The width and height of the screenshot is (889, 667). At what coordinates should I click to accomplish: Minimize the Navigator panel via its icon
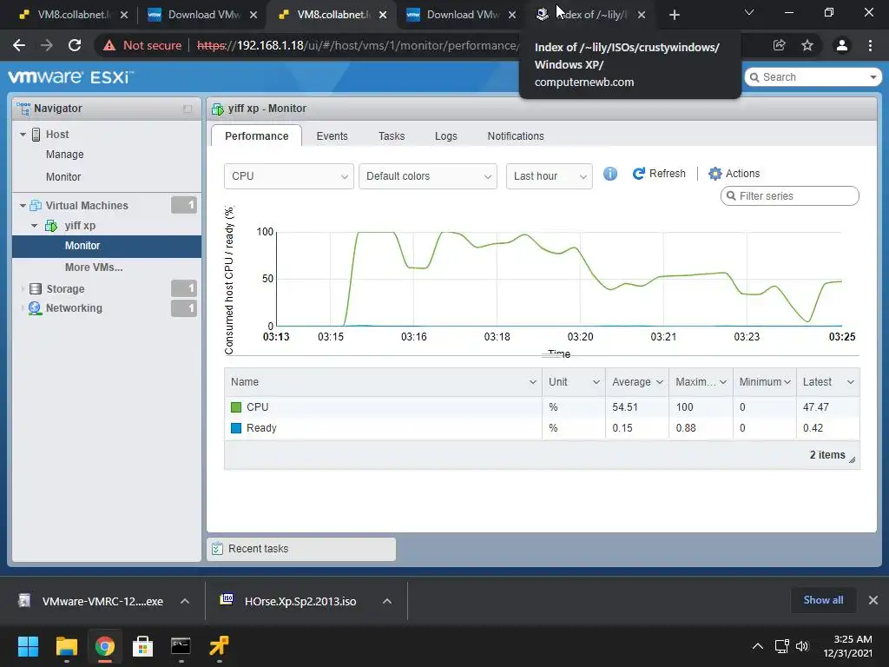pyautogui.click(x=188, y=109)
